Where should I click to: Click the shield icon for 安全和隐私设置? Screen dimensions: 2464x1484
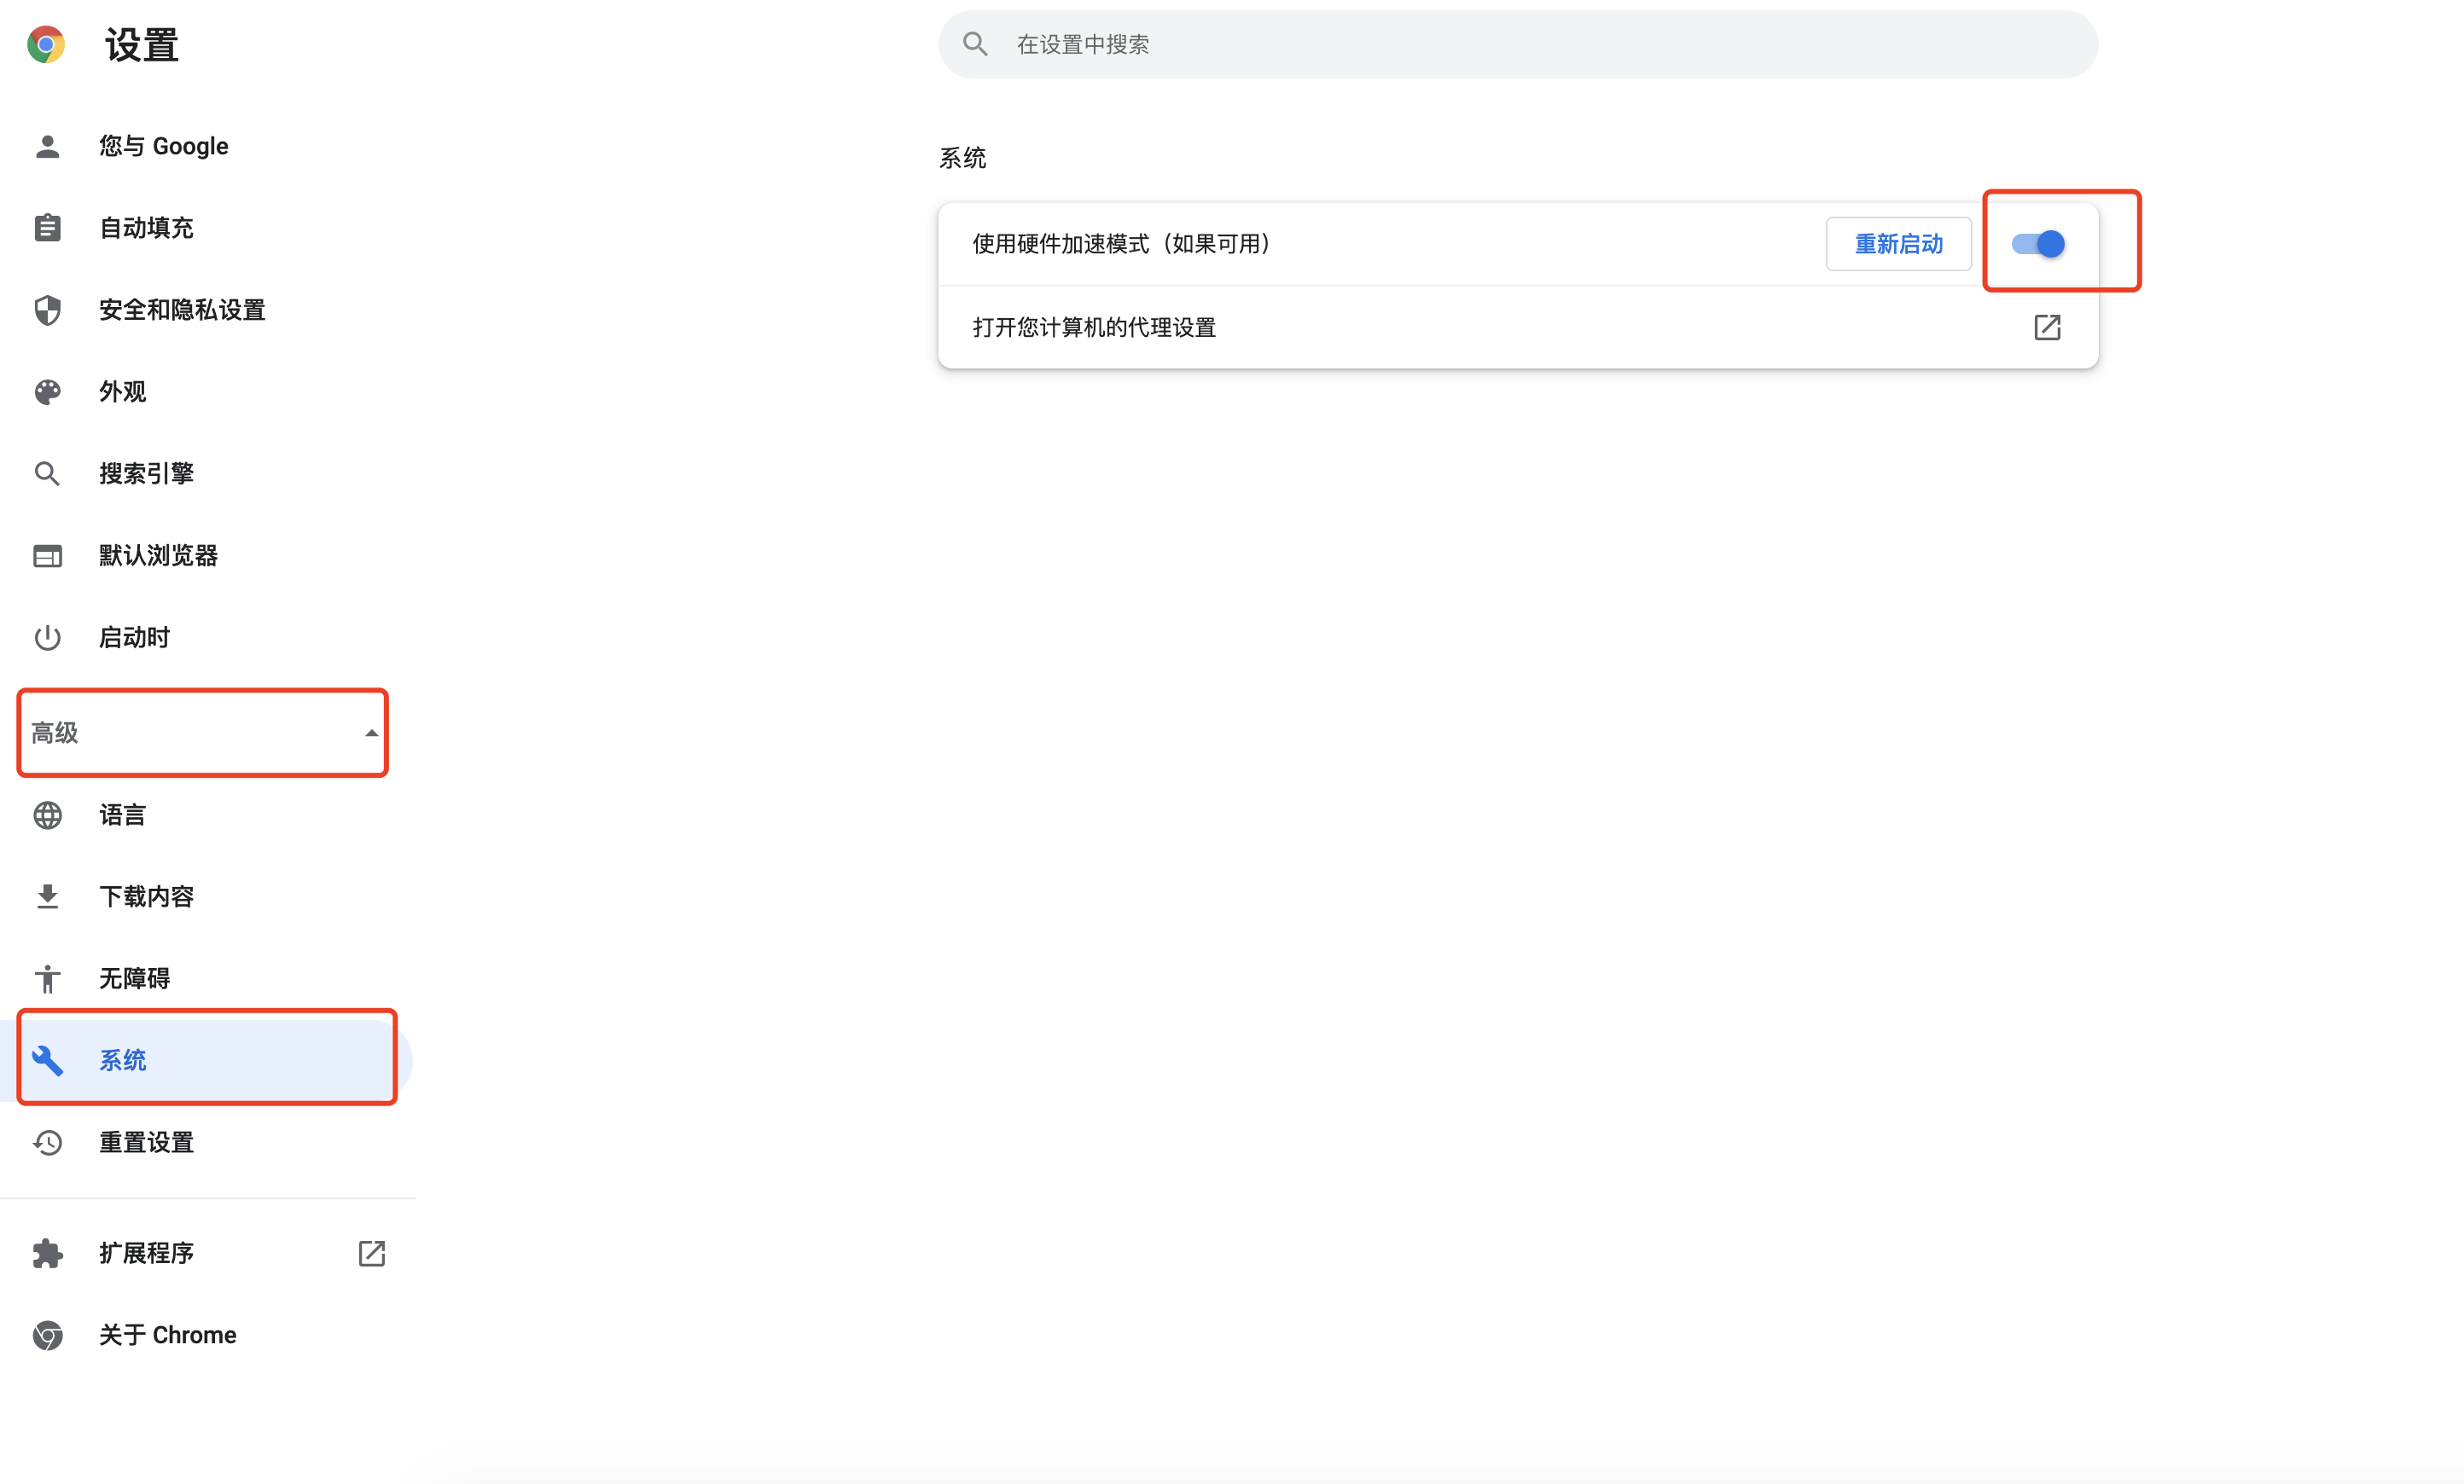pyautogui.click(x=47, y=310)
